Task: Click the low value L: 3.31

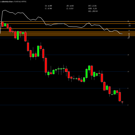Action: click(70, 9)
